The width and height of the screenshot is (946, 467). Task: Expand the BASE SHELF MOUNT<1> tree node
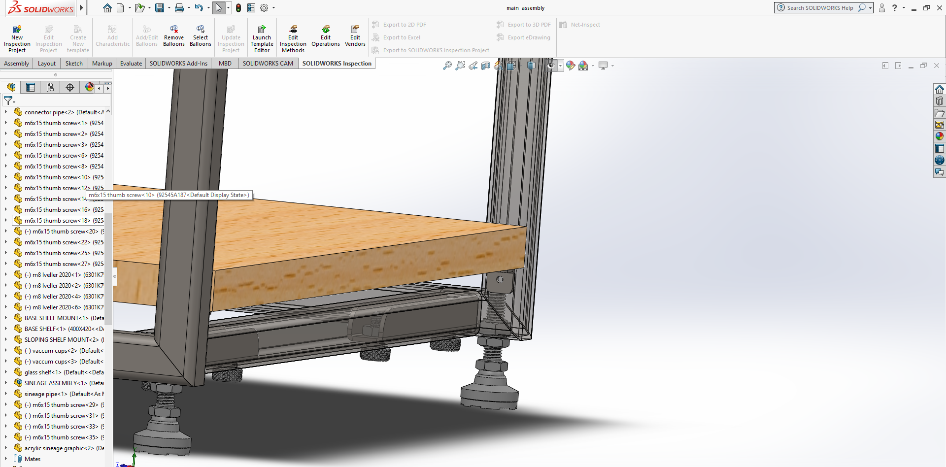pos(6,318)
